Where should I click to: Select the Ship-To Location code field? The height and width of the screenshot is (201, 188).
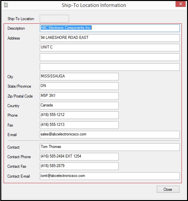pyautogui.click(x=54, y=18)
